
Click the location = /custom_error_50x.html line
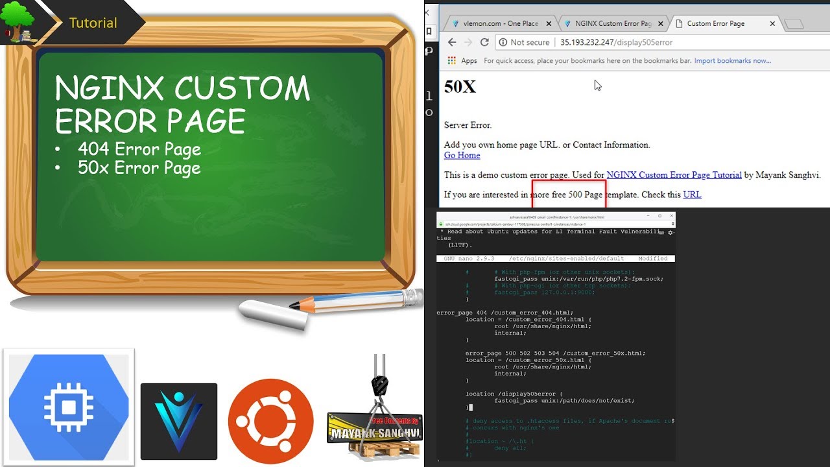528,360
